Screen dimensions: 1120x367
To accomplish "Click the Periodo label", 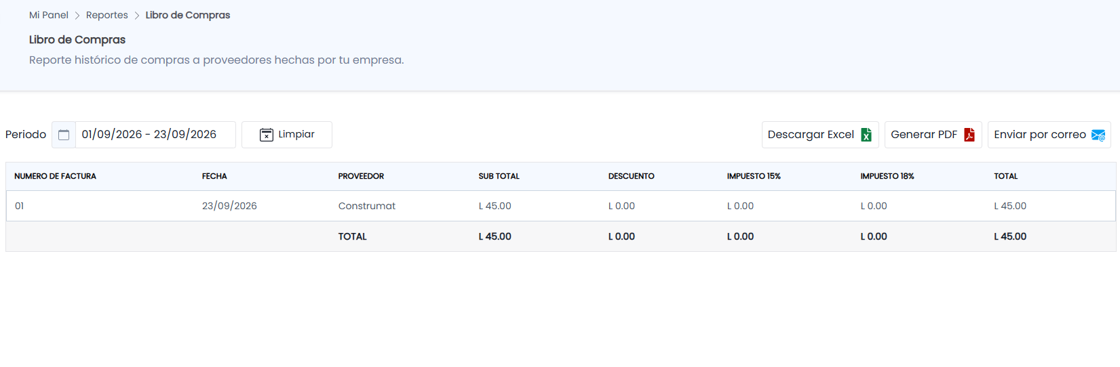I will coord(26,135).
